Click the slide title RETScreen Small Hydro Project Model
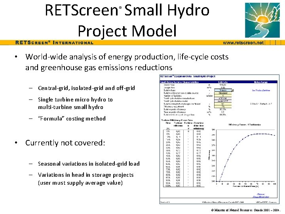 click(127, 20)
